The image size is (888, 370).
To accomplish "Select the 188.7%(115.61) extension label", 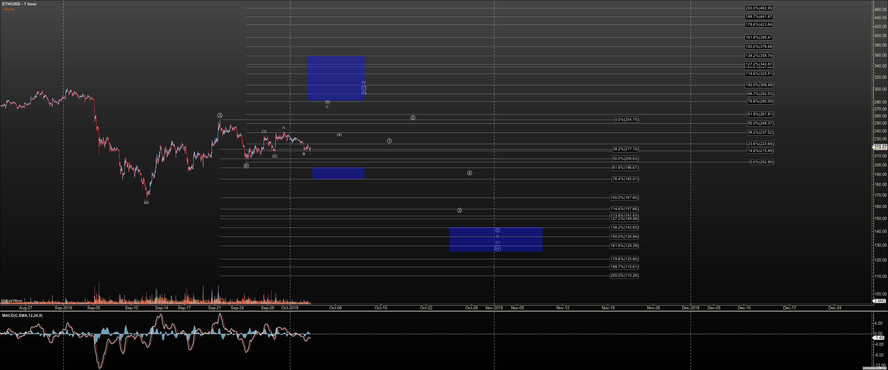I will pos(624,267).
